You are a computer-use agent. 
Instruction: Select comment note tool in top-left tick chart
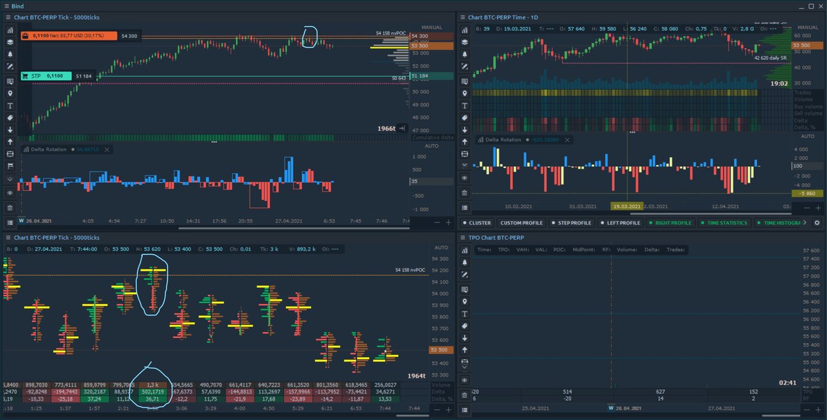(x=10, y=81)
